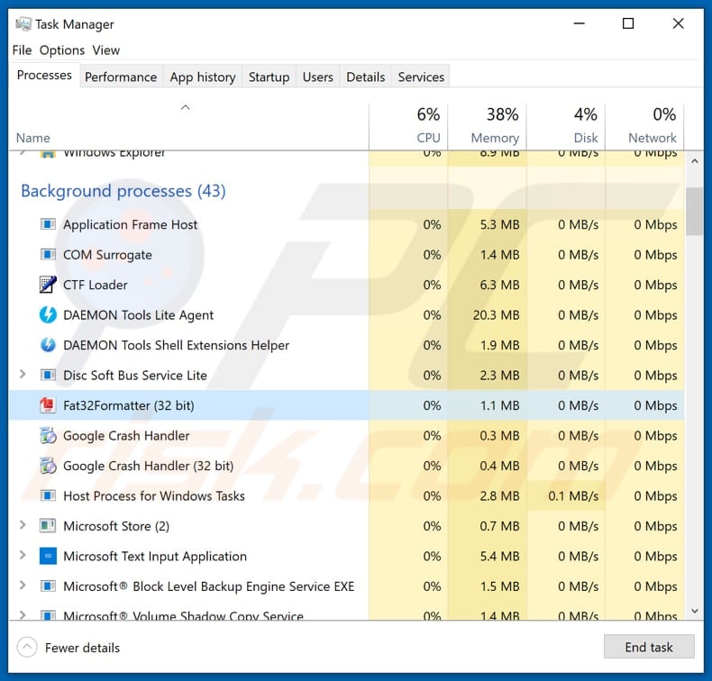
Task: Select the DAEMON Tools Lite Agent process
Action: (346, 314)
